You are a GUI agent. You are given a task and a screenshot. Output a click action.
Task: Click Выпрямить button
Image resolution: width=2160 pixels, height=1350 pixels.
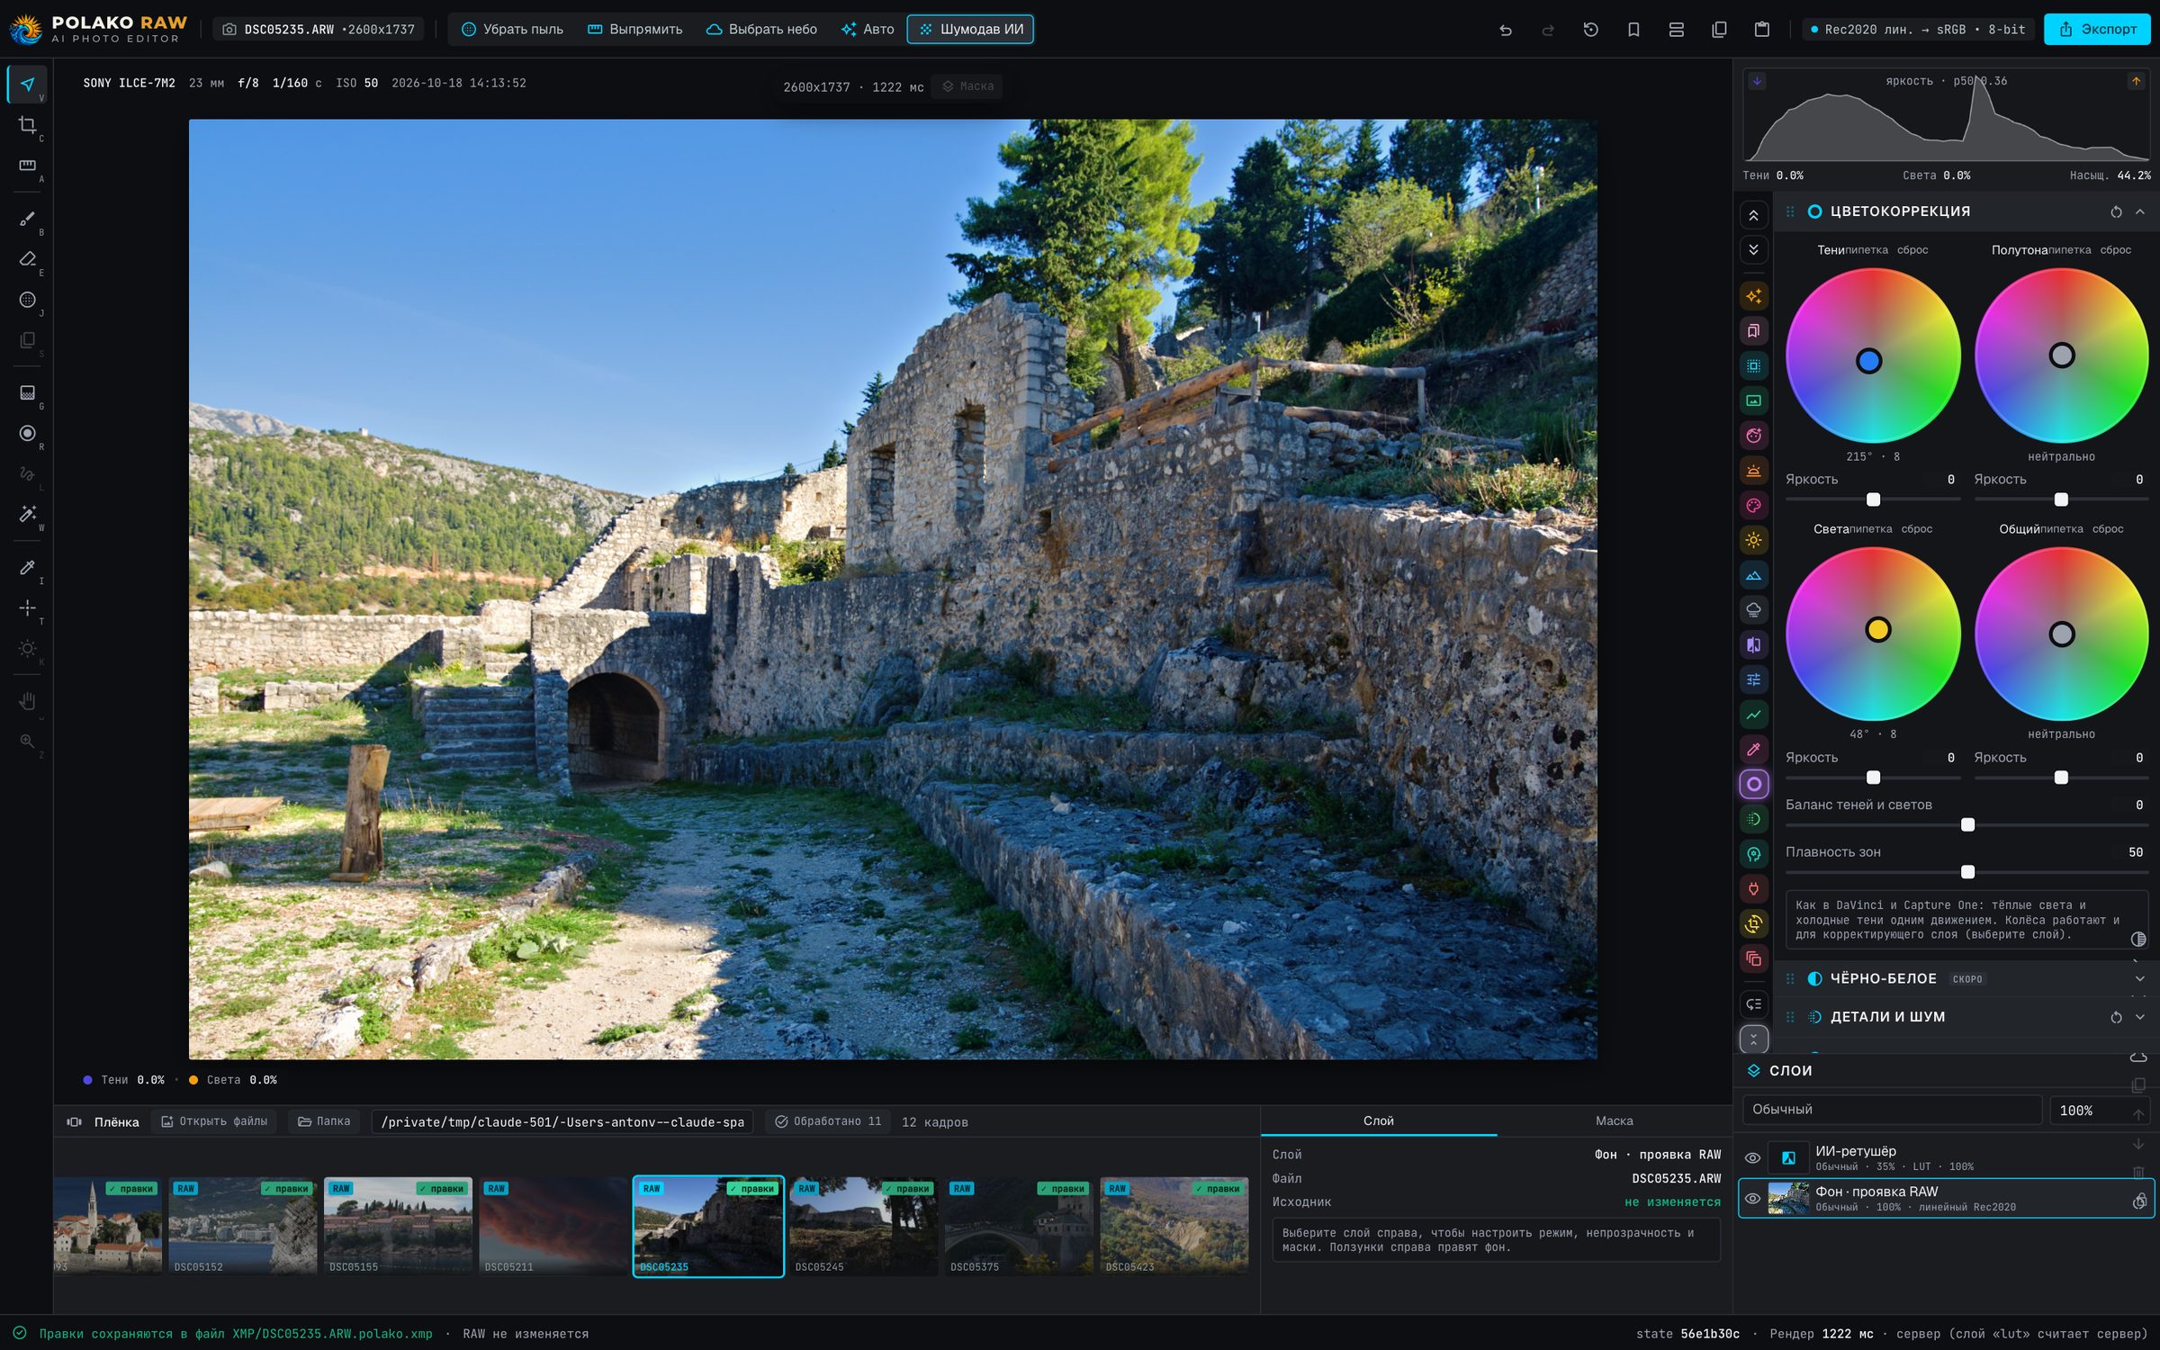pyautogui.click(x=634, y=30)
